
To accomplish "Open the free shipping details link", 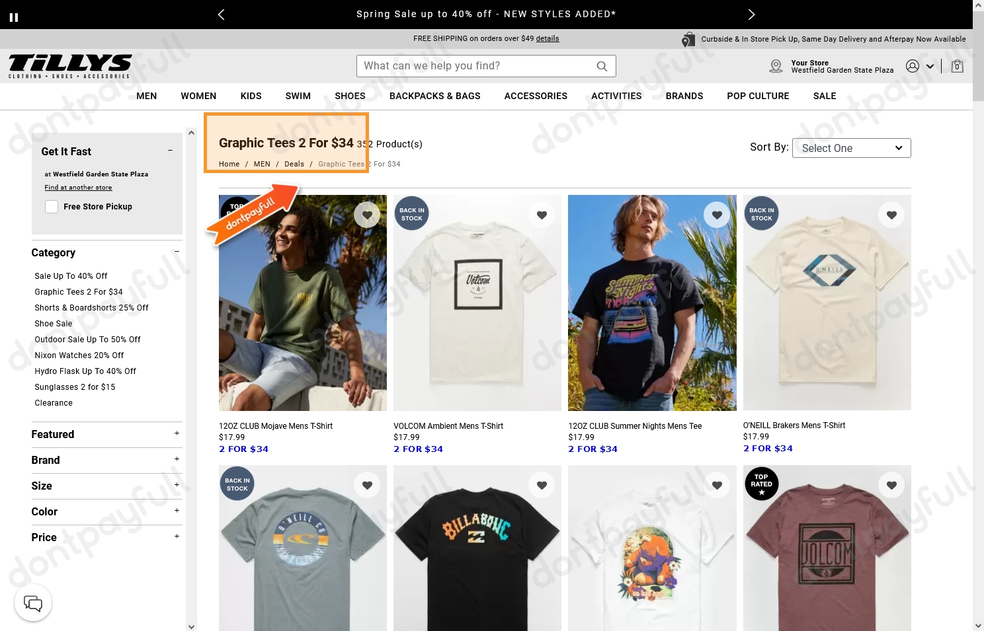I will pos(548,38).
